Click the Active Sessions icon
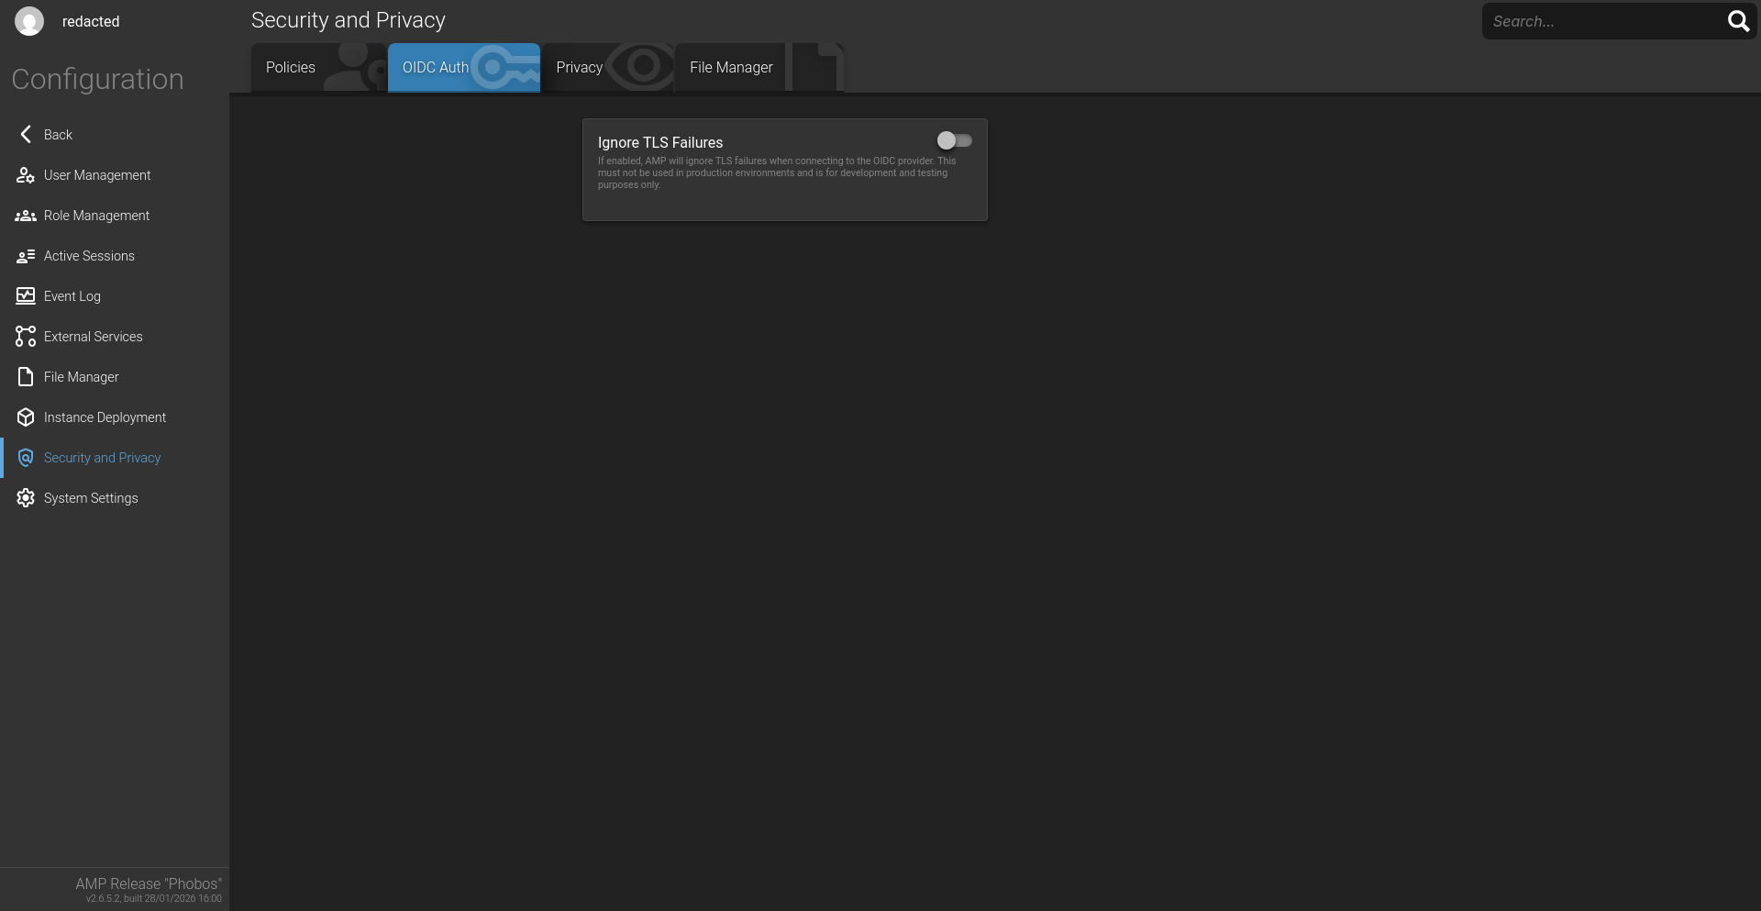Screen dimensions: 1761x911 pos(26,256)
